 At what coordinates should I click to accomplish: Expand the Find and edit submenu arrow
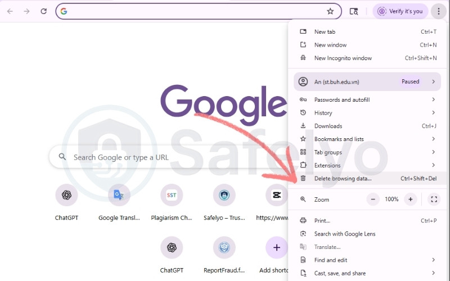tap(434, 260)
